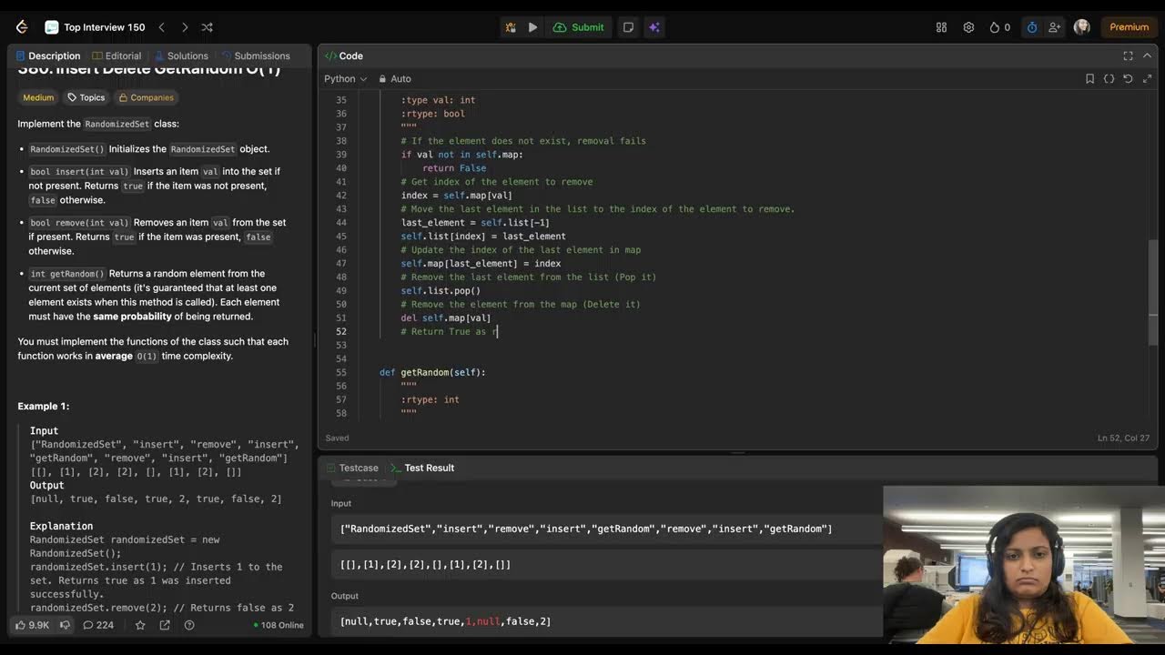Click 'del self.map[val]' code line
Viewport: 1165px width, 655px height.
tap(445, 318)
